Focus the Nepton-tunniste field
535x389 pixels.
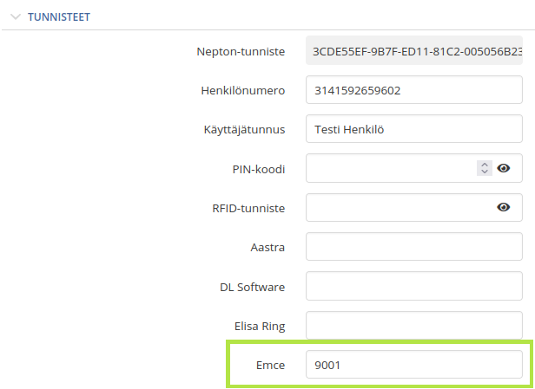414,50
